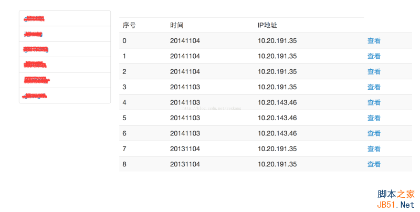View details of row 3 via 查看
Image resolution: width=420 pixels, height=212 pixels.
point(374,87)
